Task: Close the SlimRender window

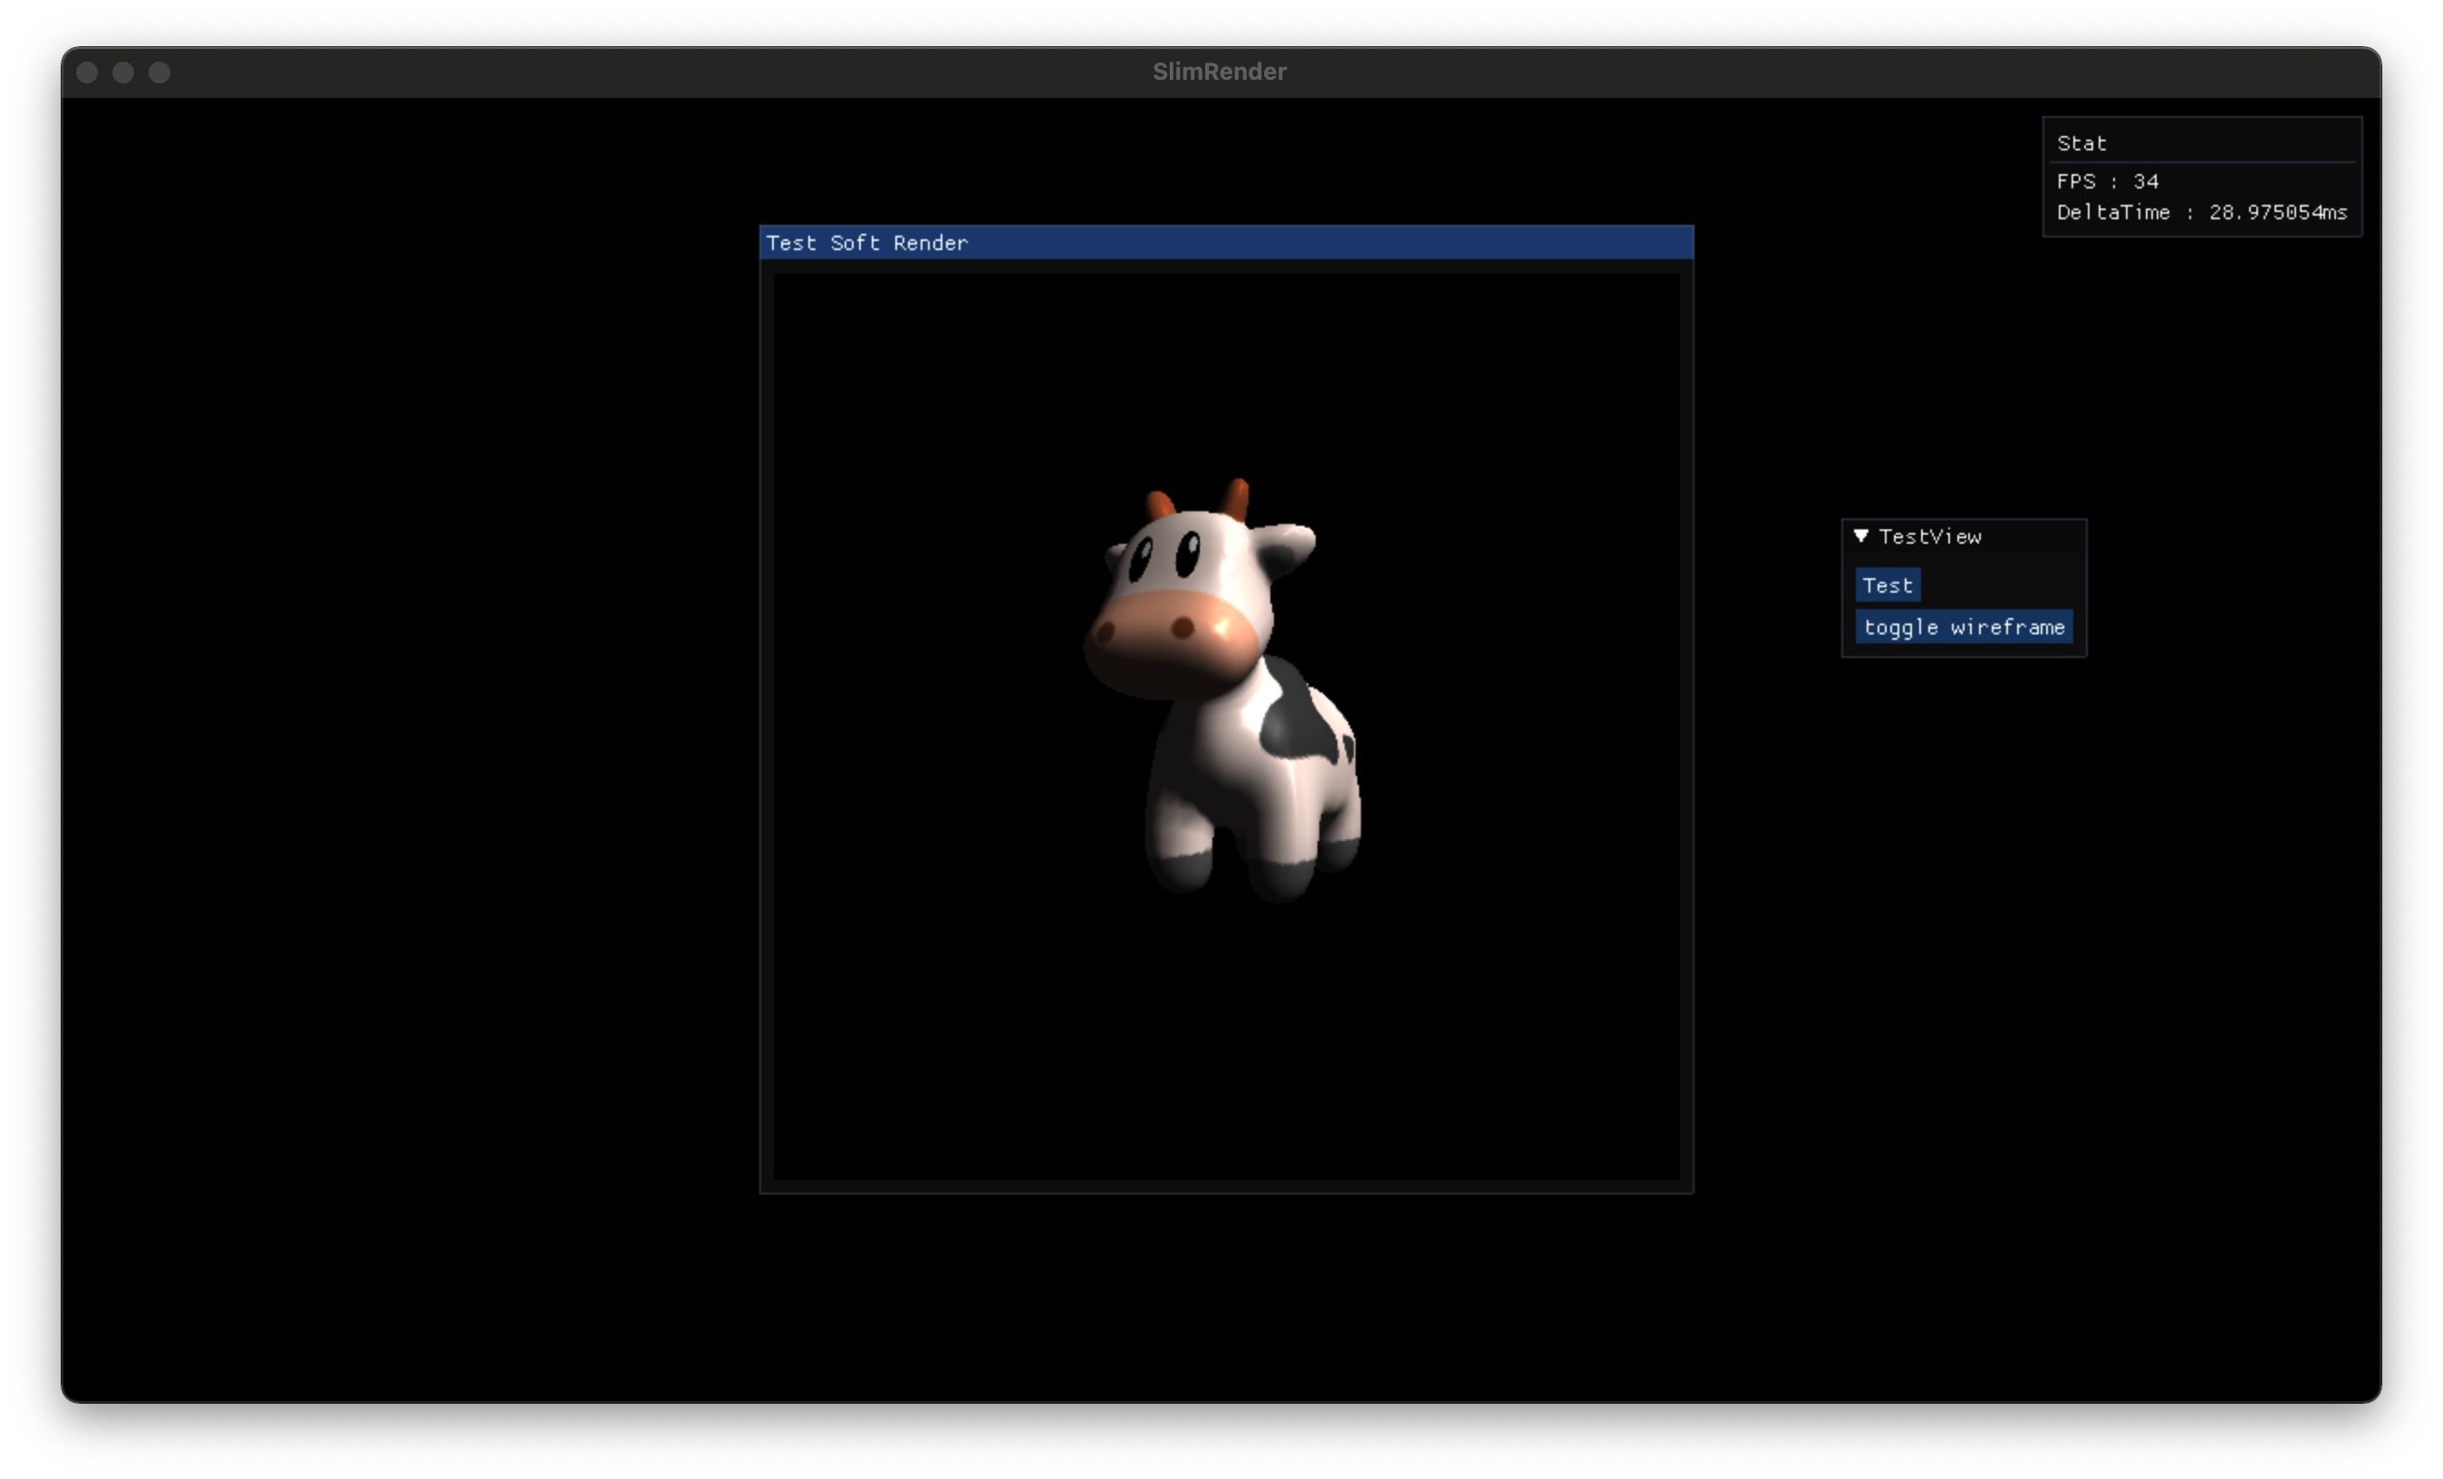Action: point(87,72)
